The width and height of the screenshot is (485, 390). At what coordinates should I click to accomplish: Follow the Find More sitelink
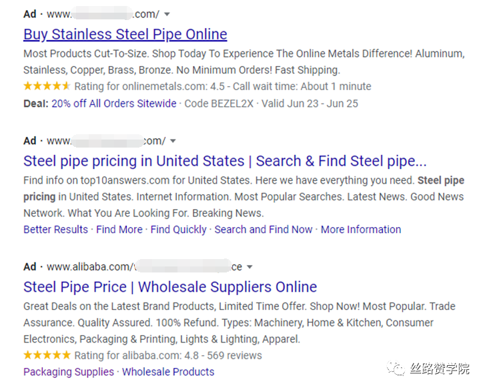point(119,229)
